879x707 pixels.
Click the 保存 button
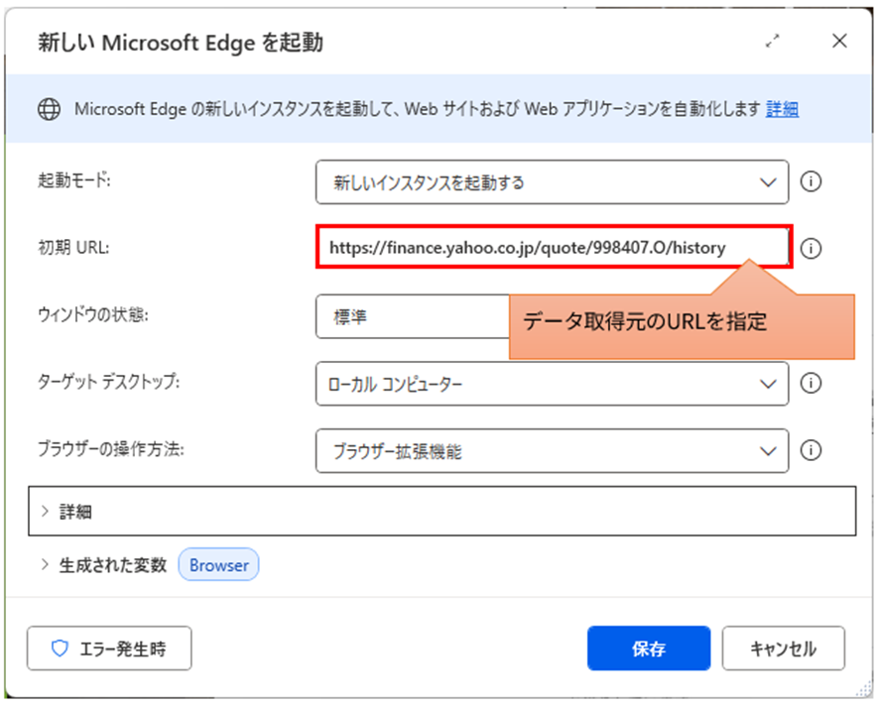pos(649,648)
